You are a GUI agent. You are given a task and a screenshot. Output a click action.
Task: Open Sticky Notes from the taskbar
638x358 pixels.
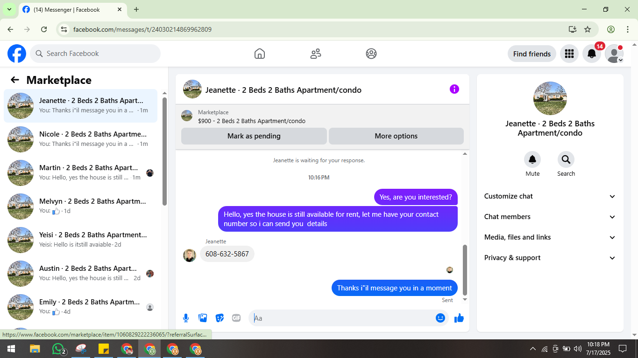[104, 349]
